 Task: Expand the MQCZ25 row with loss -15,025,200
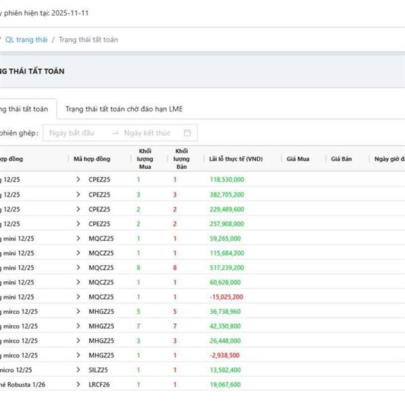[x=78, y=297]
